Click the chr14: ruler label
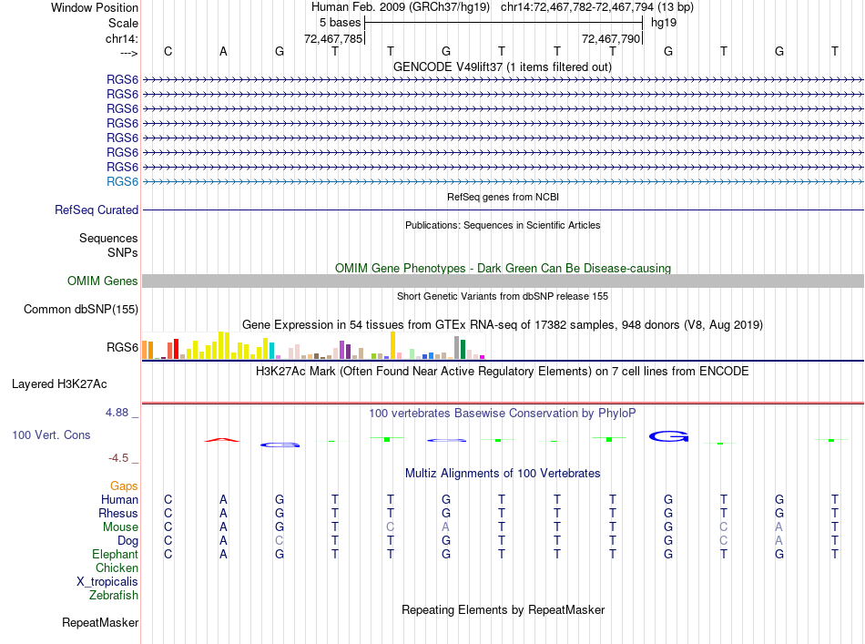Image resolution: width=865 pixels, height=644 pixels. pos(121,38)
